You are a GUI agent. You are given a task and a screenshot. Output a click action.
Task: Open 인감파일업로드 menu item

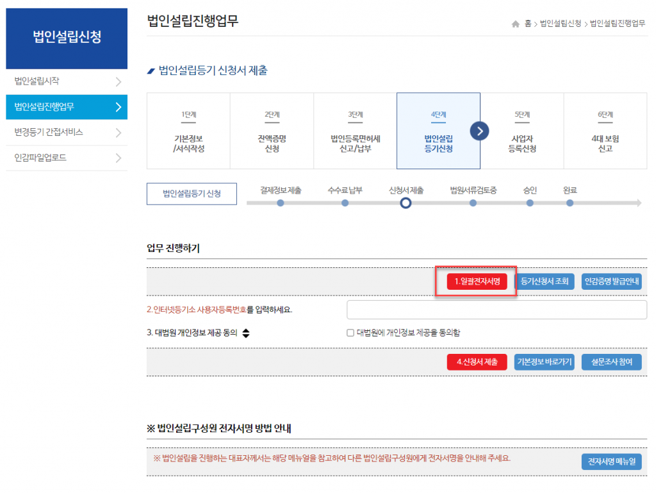(67, 158)
